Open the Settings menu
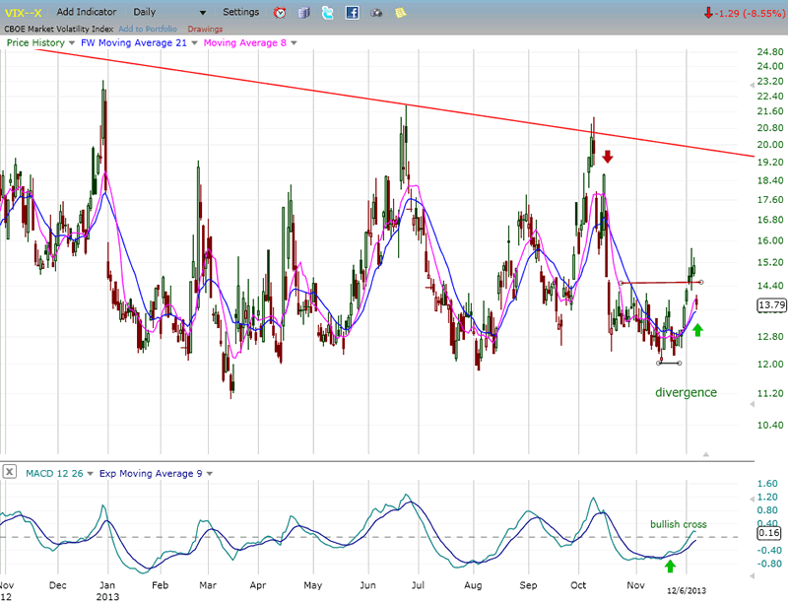This screenshot has width=788, height=602. tap(241, 13)
